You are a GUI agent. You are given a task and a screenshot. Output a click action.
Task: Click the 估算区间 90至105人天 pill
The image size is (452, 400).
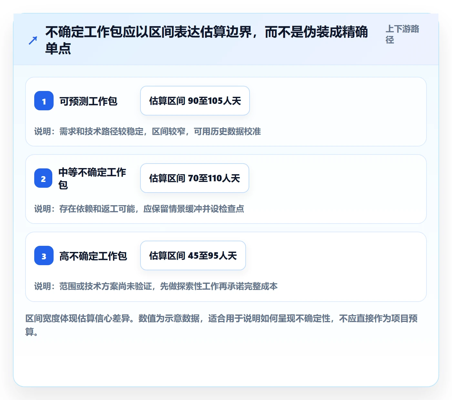pos(195,101)
